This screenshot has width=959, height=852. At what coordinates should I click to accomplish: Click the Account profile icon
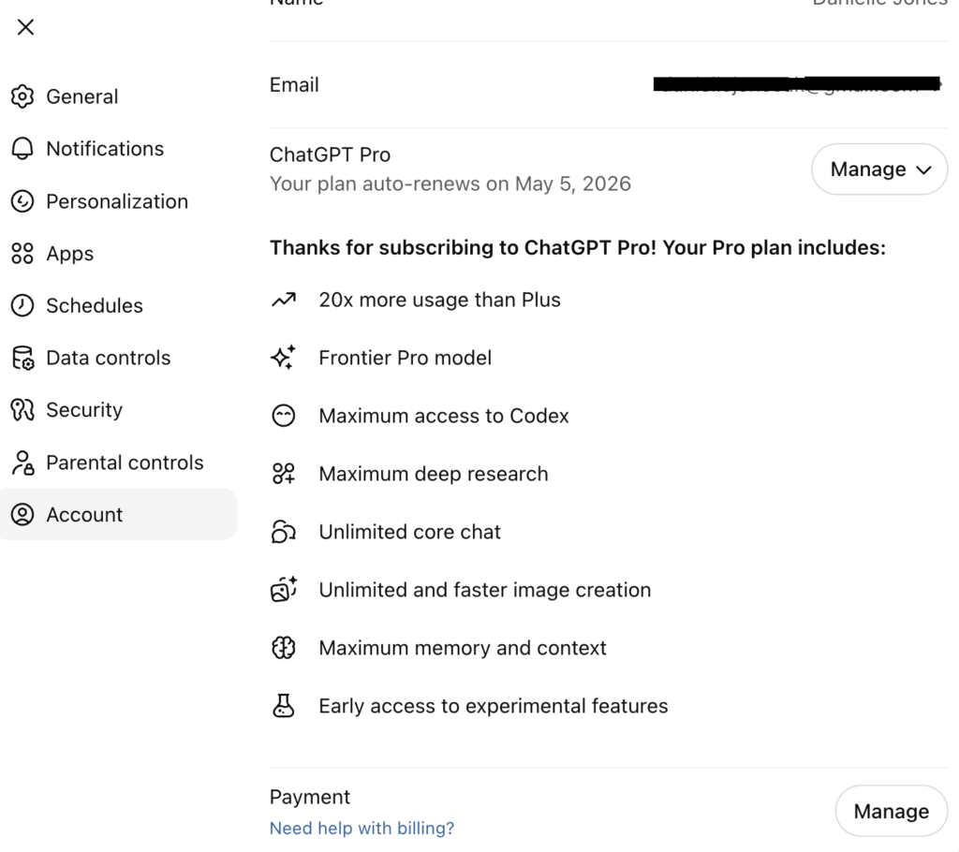click(x=22, y=514)
